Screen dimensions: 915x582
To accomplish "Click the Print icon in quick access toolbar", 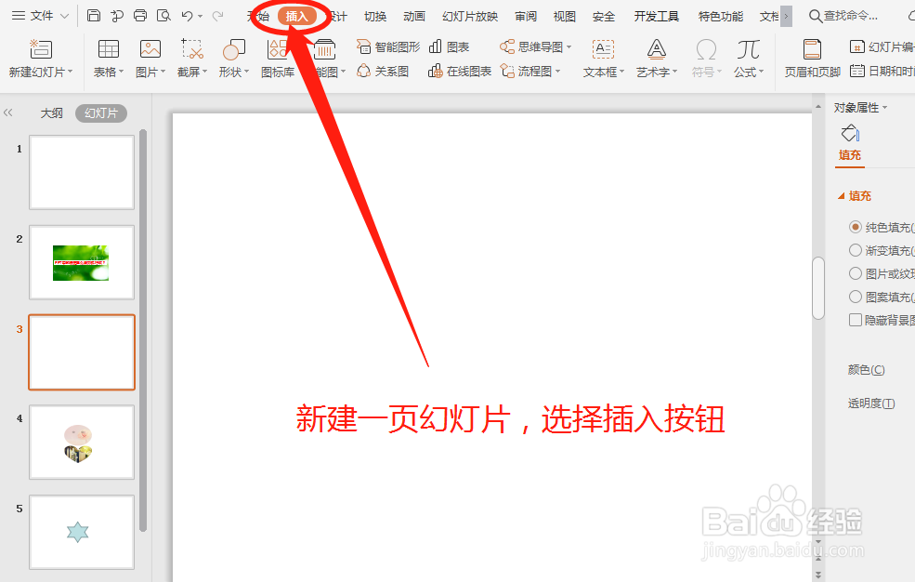I will [x=140, y=16].
